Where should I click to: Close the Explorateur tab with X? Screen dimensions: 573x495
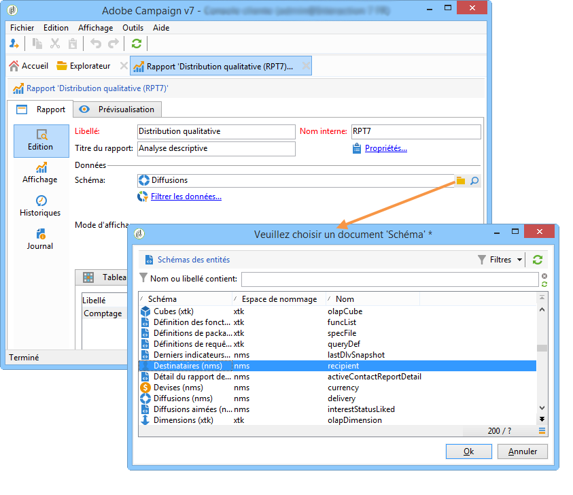click(124, 66)
